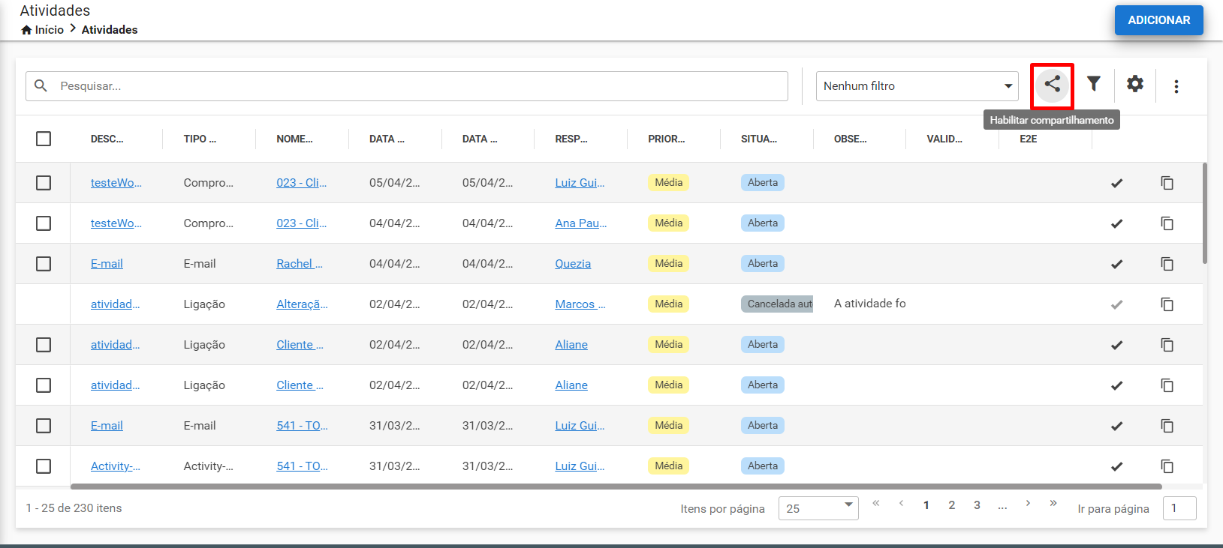Mark complete the Ana Pau testeWo row
Screen dimensions: 1223x548
(x=1116, y=223)
